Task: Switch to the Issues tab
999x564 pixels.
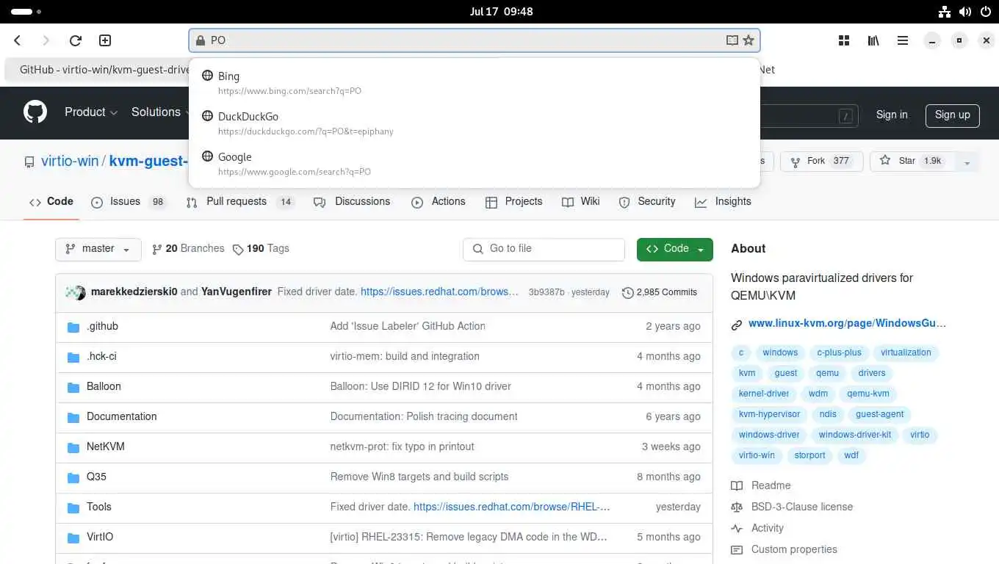Action: point(129,202)
